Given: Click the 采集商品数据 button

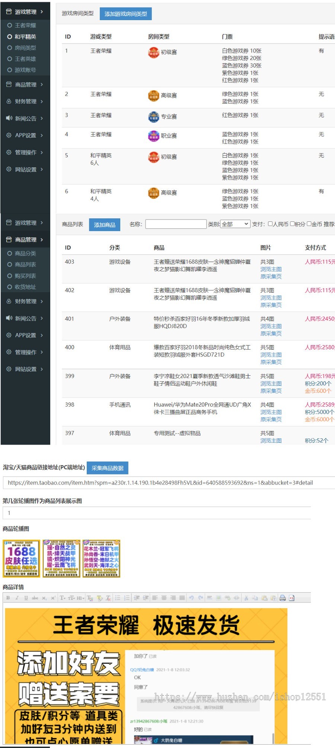Looking at the screenshot, I should (x=108, y=468).
